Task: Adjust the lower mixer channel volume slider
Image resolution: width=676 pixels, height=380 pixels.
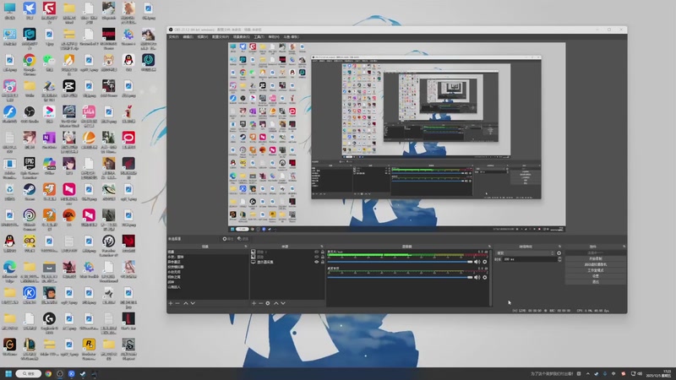Action: (x=400, y=278)
